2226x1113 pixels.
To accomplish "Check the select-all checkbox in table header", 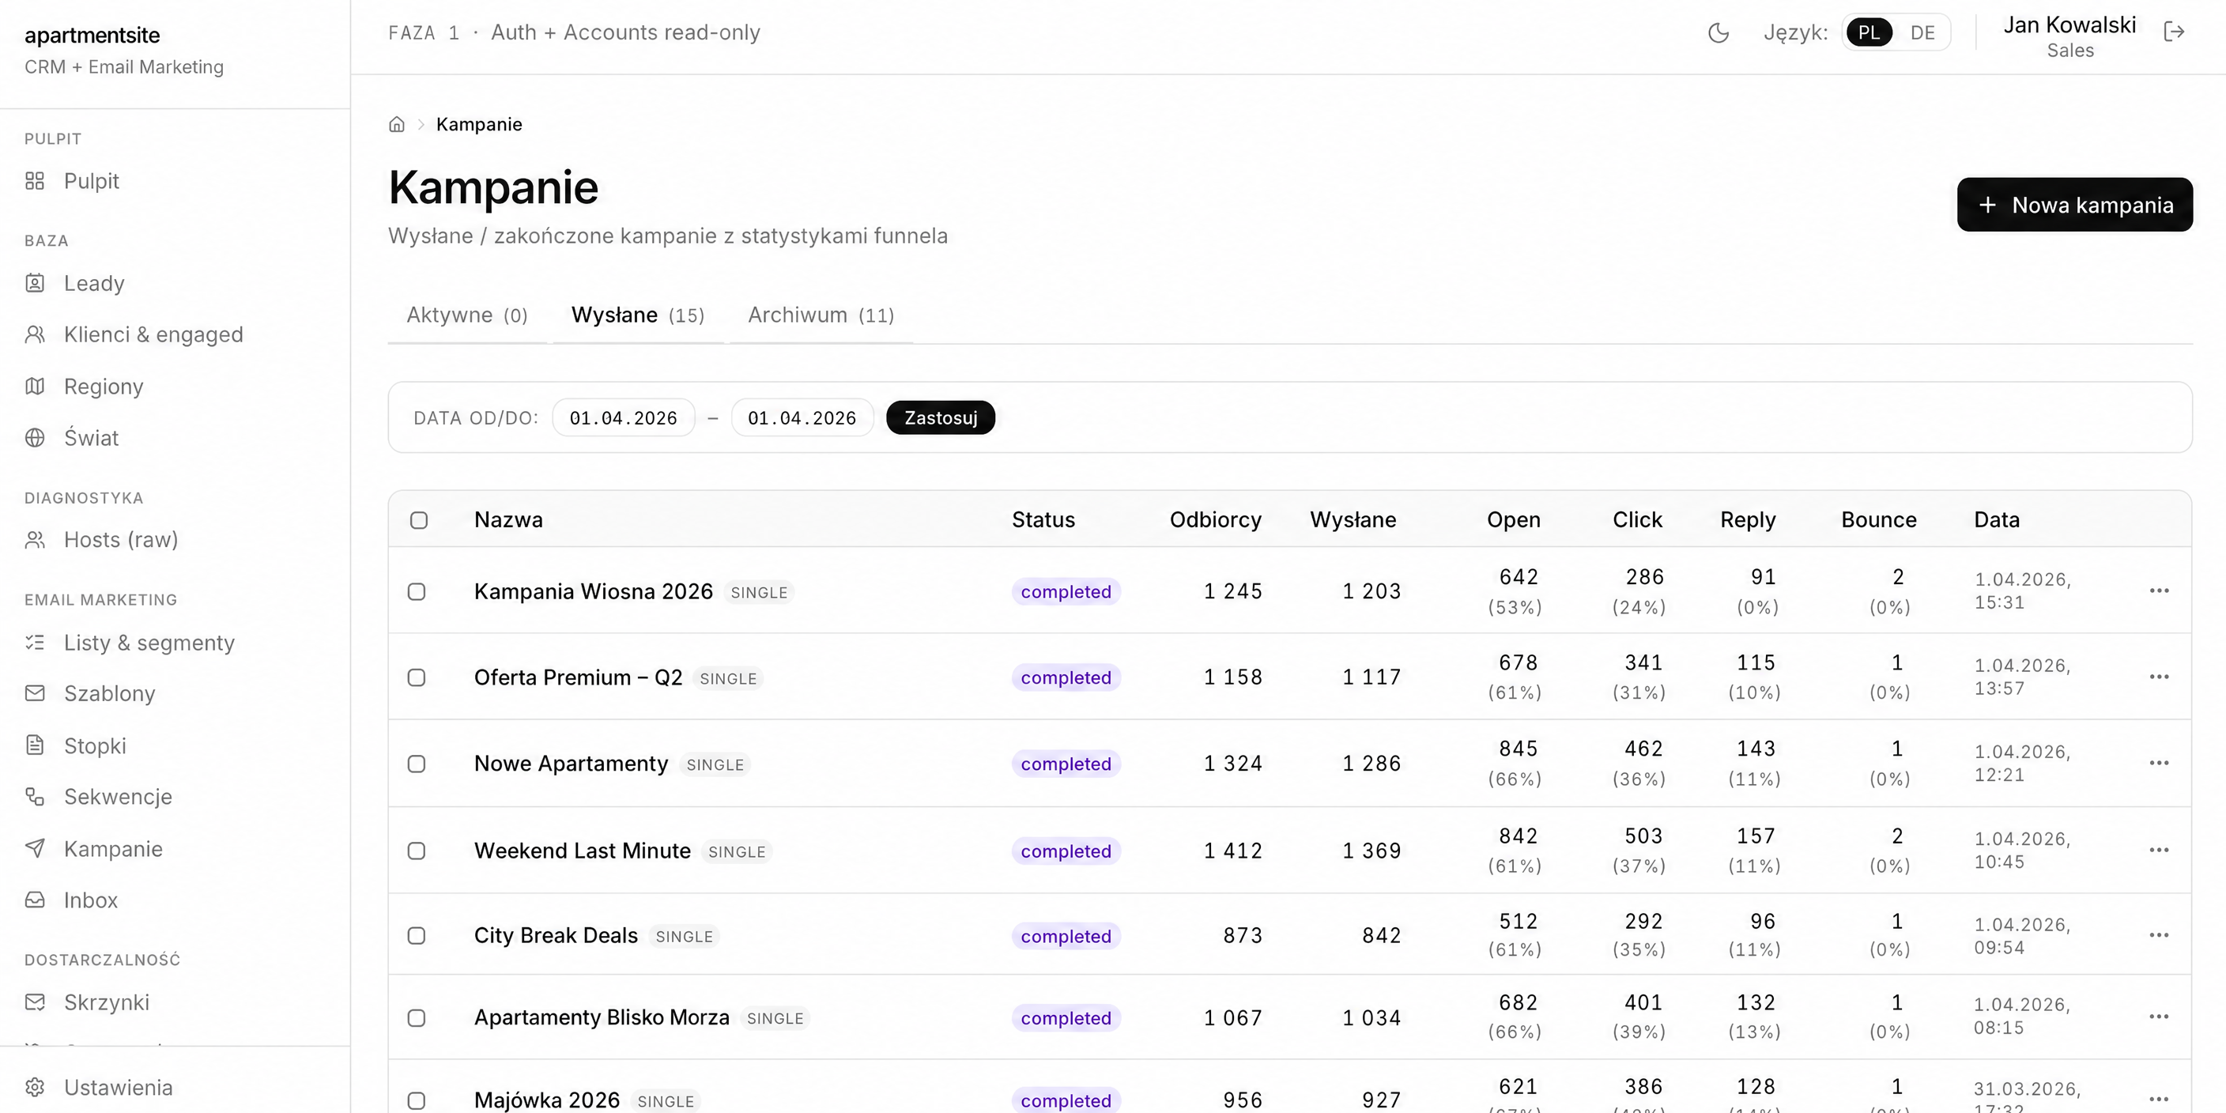I will 419,520.
